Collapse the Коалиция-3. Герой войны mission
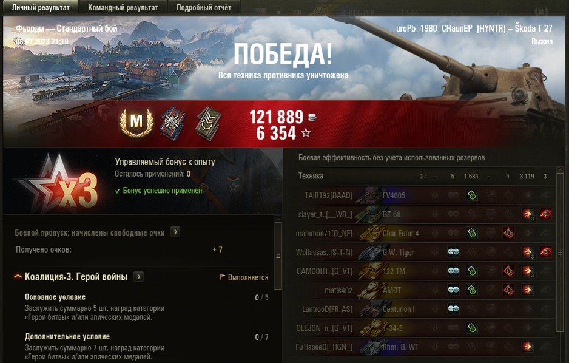 (18, 277)
